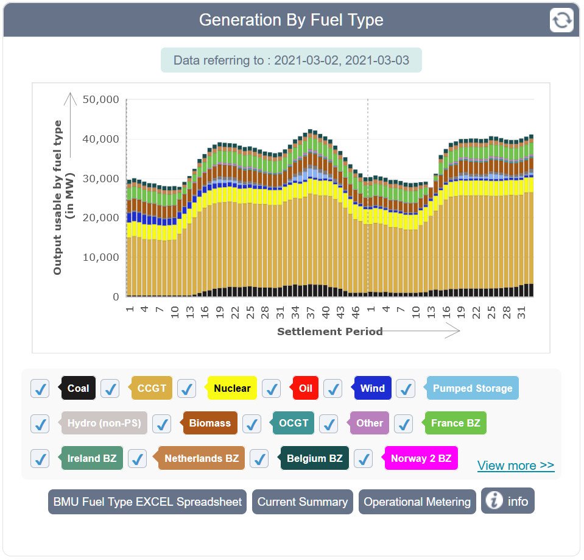Disable the France BZ checkbox

pyautogui.click(x=404, y=424)
